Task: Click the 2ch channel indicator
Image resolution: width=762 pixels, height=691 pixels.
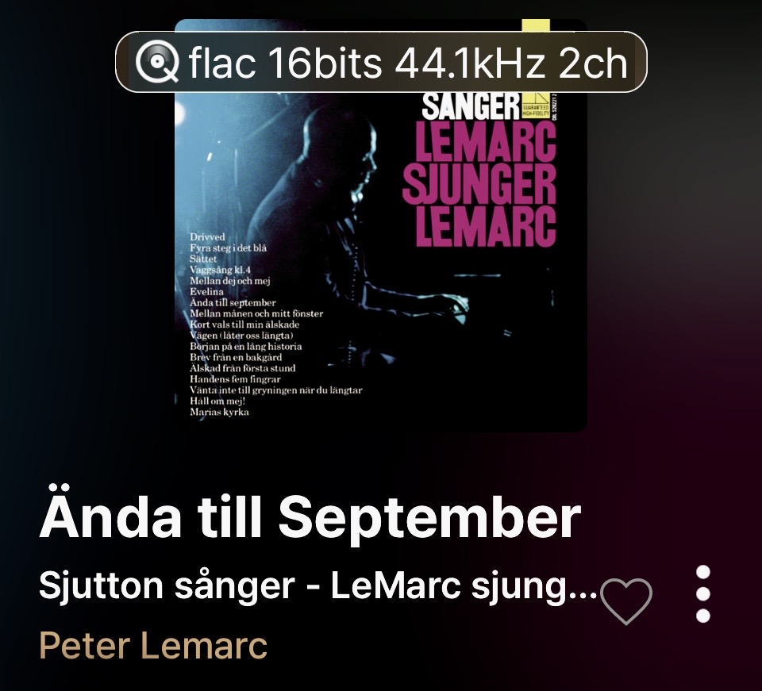Action: [x=593, y=63]
